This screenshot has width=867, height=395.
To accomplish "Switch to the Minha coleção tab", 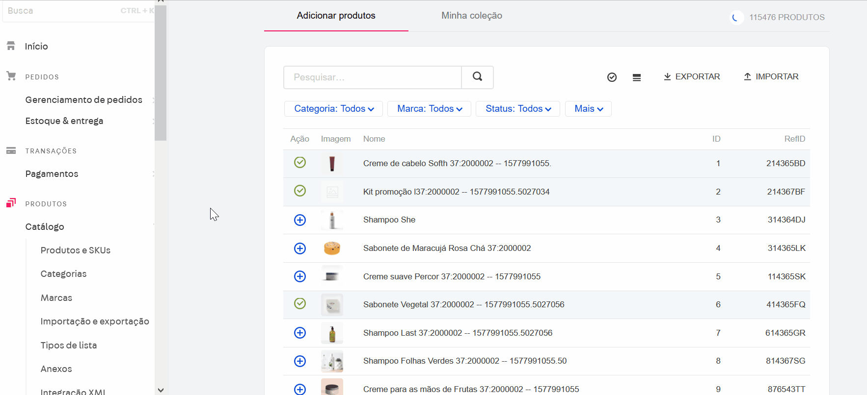I will click(471, 16).
